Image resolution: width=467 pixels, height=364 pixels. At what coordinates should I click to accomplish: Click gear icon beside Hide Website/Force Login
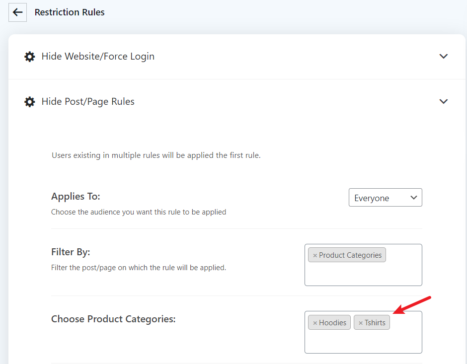(x=29, y=57)
